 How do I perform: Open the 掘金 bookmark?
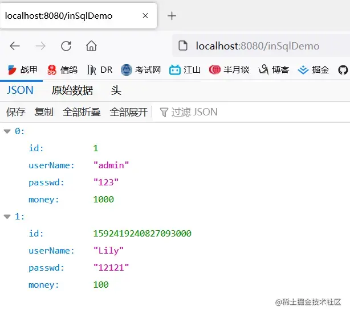coord(314,70)
